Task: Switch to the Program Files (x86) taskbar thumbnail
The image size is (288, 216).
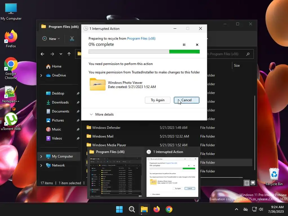Action: (x=116, y=173)
